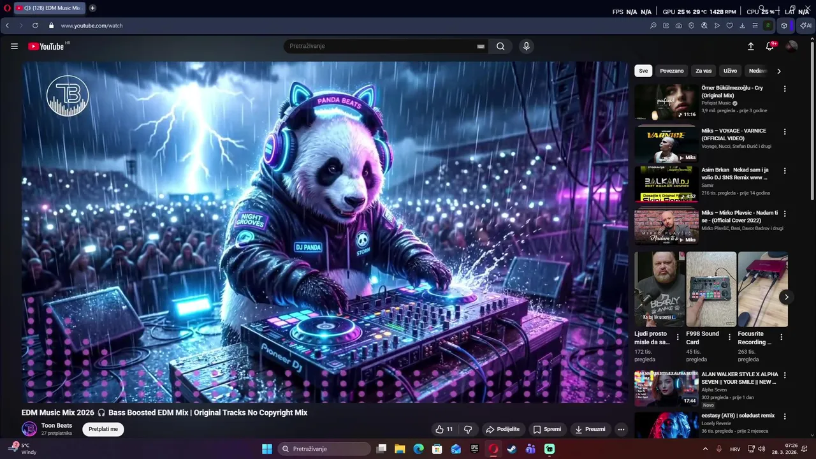816x459 pixels.
Task: Open options for Asim Brkan video
Action: tap(785, 171)
